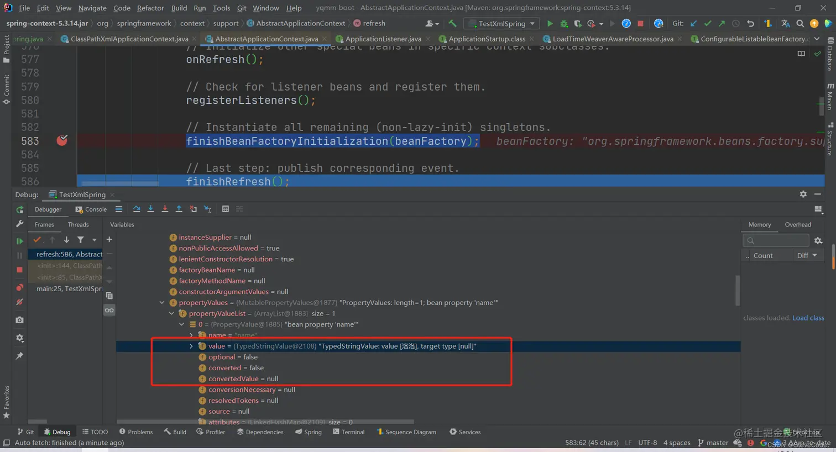Viewport: 836px width, 452px height.
Task: Click the Load class link
Action: click(x=808, y=318)
